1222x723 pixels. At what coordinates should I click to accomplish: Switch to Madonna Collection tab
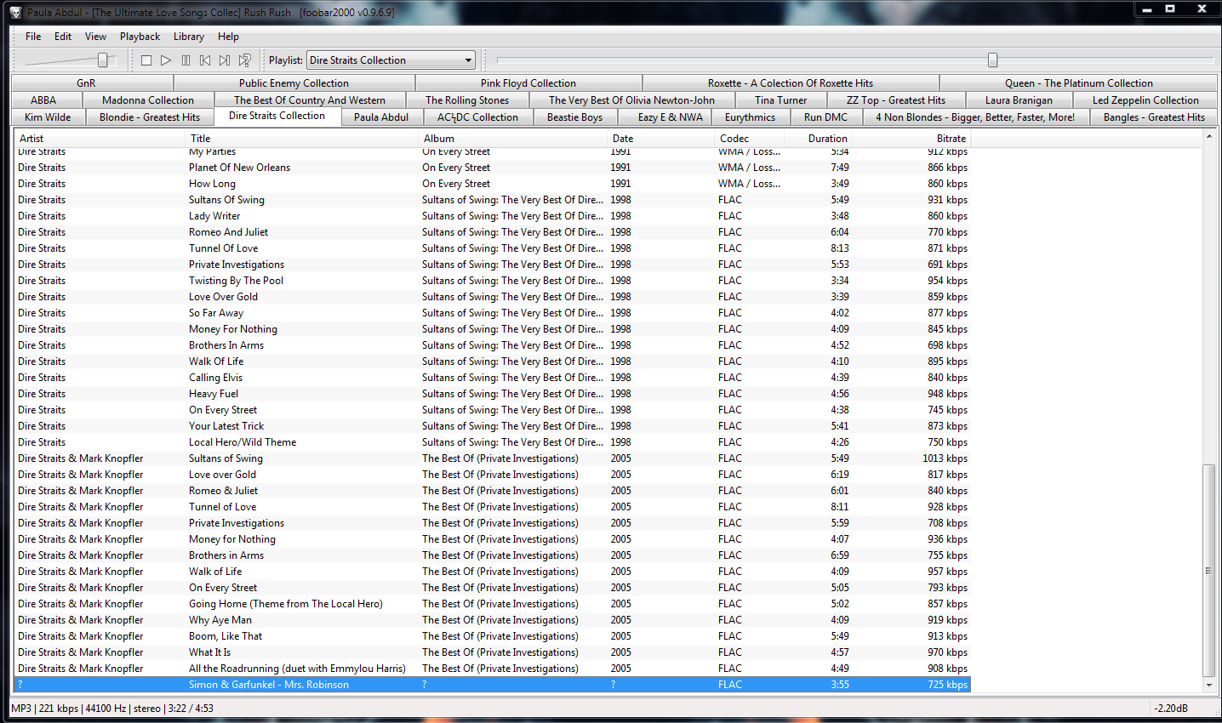pyautogui.click(x=148, y=100)
